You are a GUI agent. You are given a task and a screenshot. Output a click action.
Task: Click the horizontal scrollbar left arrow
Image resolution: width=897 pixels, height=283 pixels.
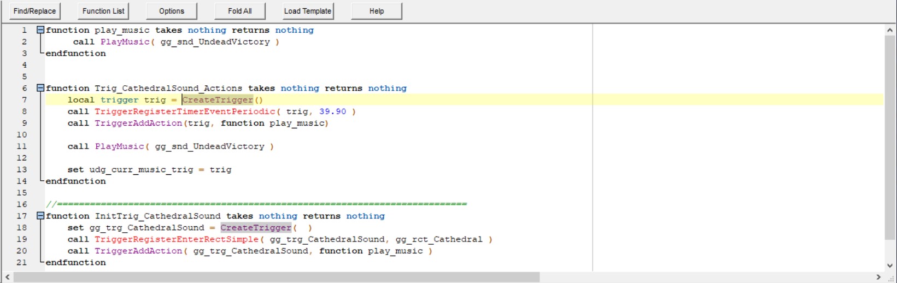[8, 277]
